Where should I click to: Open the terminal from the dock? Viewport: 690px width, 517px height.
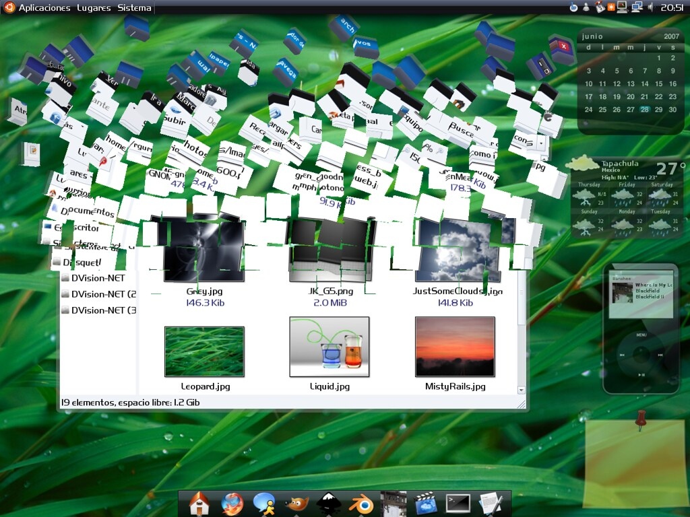pyautogui.click(x=458, y=504)
